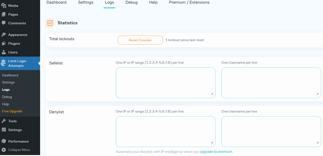The height and width of the screenshot is (156, 323).
Task: Follow the upgrade to premium link
Action: (216, 152)
